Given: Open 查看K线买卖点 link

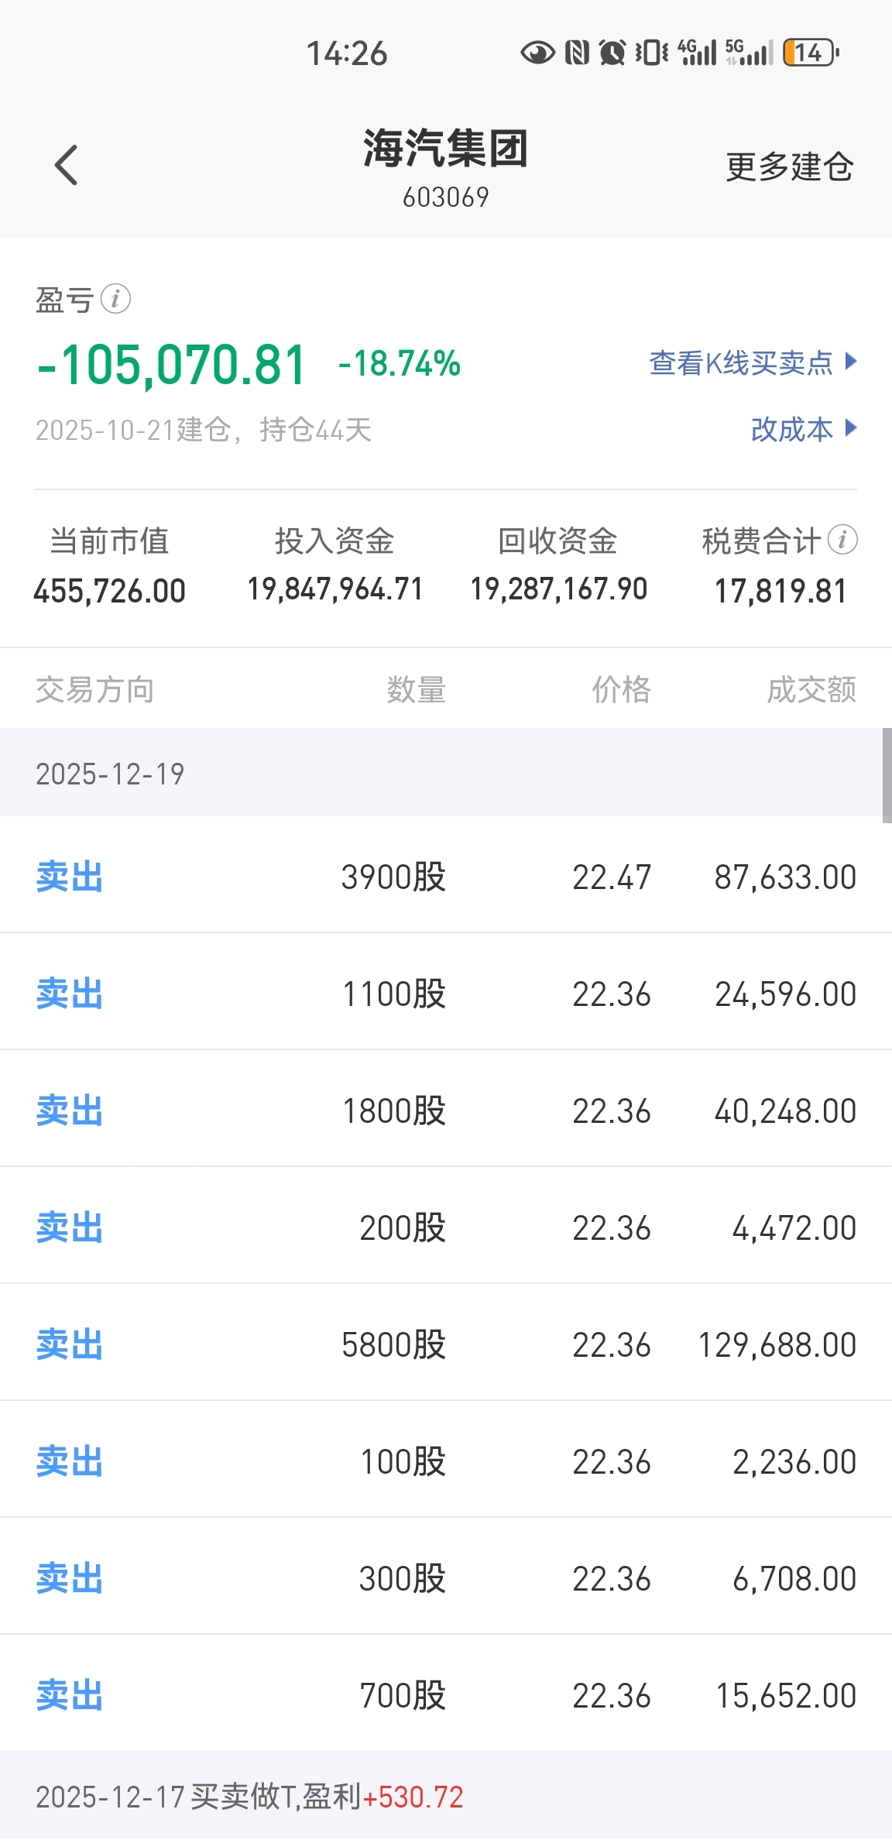Looking at the screenshot, I should click(740, 362).
